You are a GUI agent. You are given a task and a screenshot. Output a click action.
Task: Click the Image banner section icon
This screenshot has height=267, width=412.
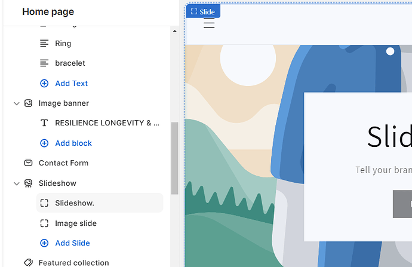(x=29, y=103)
